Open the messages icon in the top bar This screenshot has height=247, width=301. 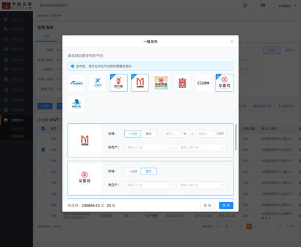(x=262, y=5)
